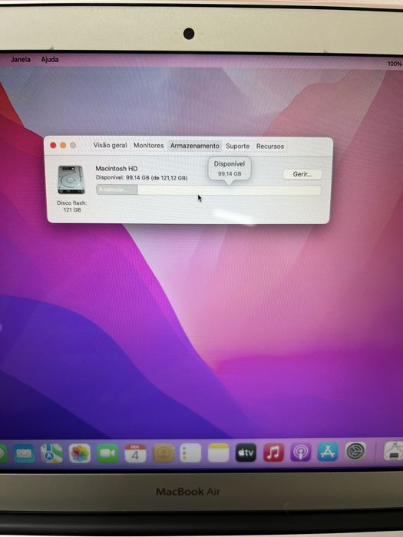
Task: Launch Maps from the dock
Action: 51,453
